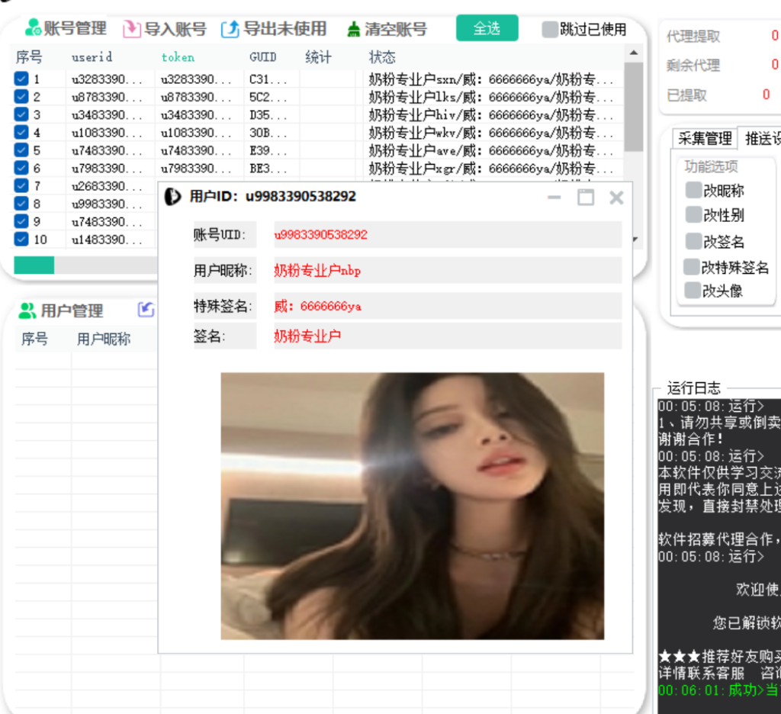Enable the 改昵称 option
The height and width of the screenshot is (714, 781).
coord(692,190)
